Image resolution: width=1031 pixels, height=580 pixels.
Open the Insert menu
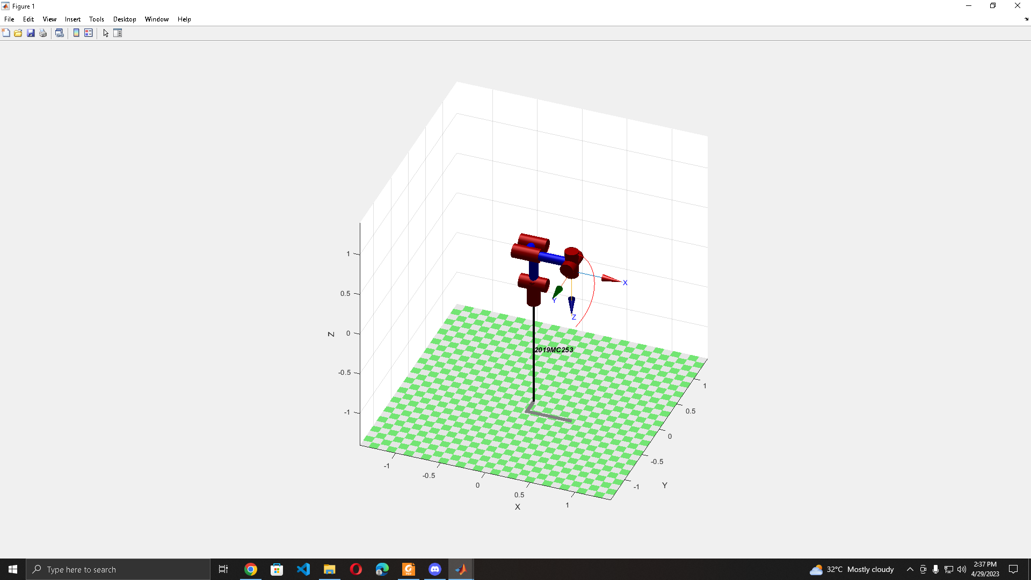click(72, 19)
